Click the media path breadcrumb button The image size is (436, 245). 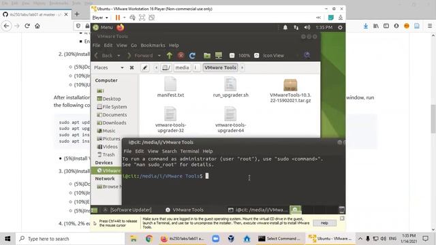[x=182, y=67]
